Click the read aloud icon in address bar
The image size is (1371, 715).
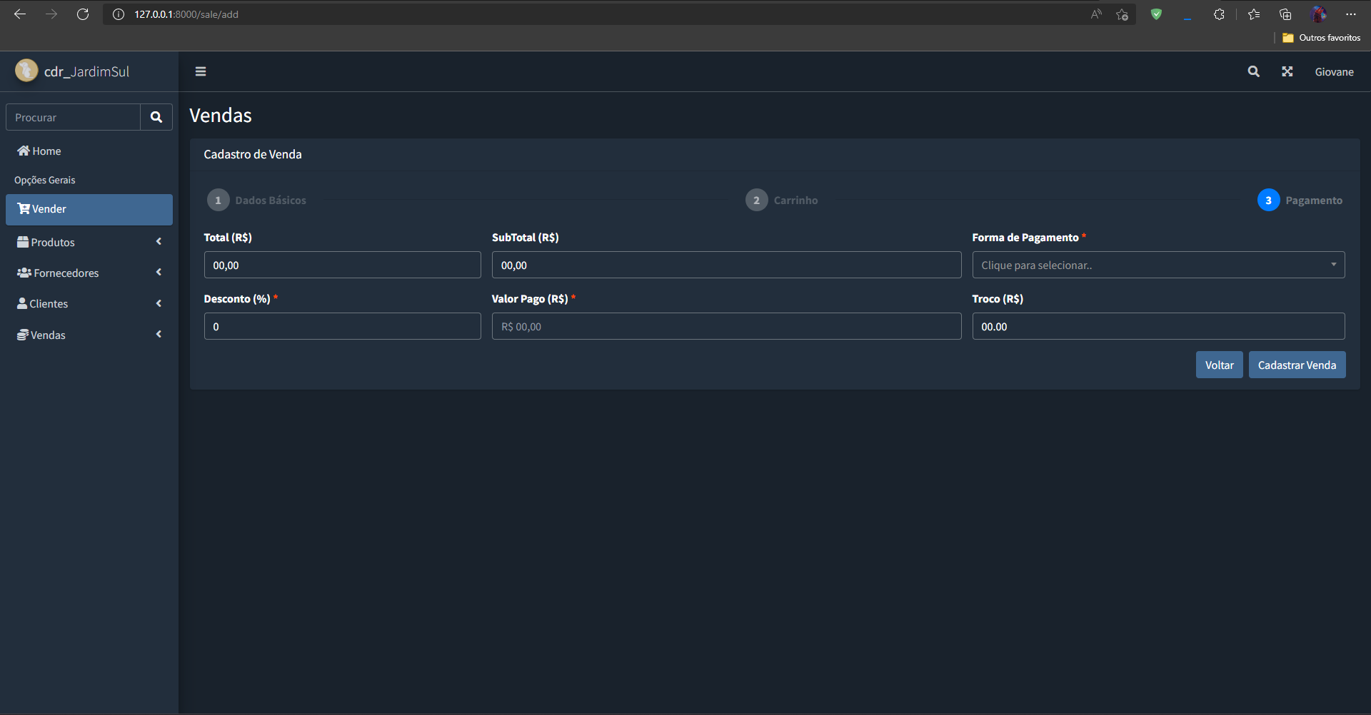click(1096, 14)
